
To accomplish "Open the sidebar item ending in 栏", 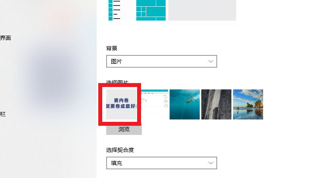I will coord(3,114).
